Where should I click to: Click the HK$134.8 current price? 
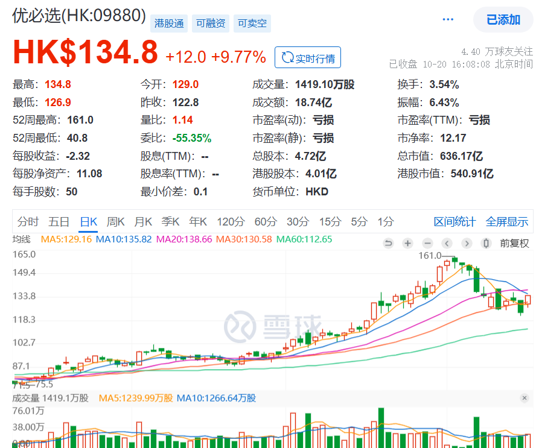85,52
